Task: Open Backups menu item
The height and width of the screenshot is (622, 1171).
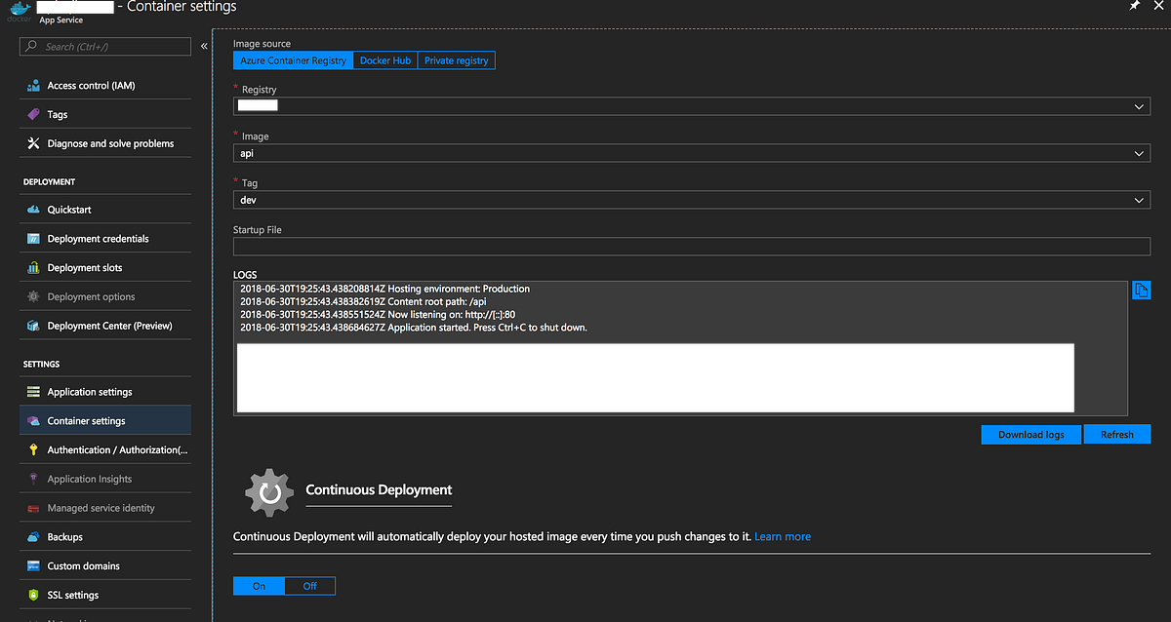Action: point(105,537)
